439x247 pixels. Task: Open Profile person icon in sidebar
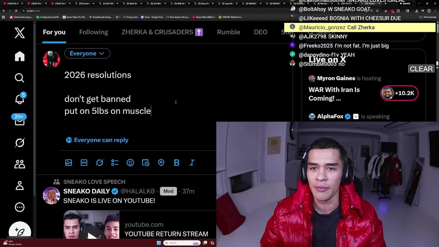point(20,186)
